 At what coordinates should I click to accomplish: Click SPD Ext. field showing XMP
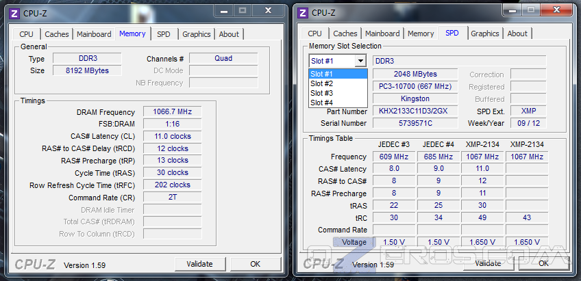tap(528, 111)
